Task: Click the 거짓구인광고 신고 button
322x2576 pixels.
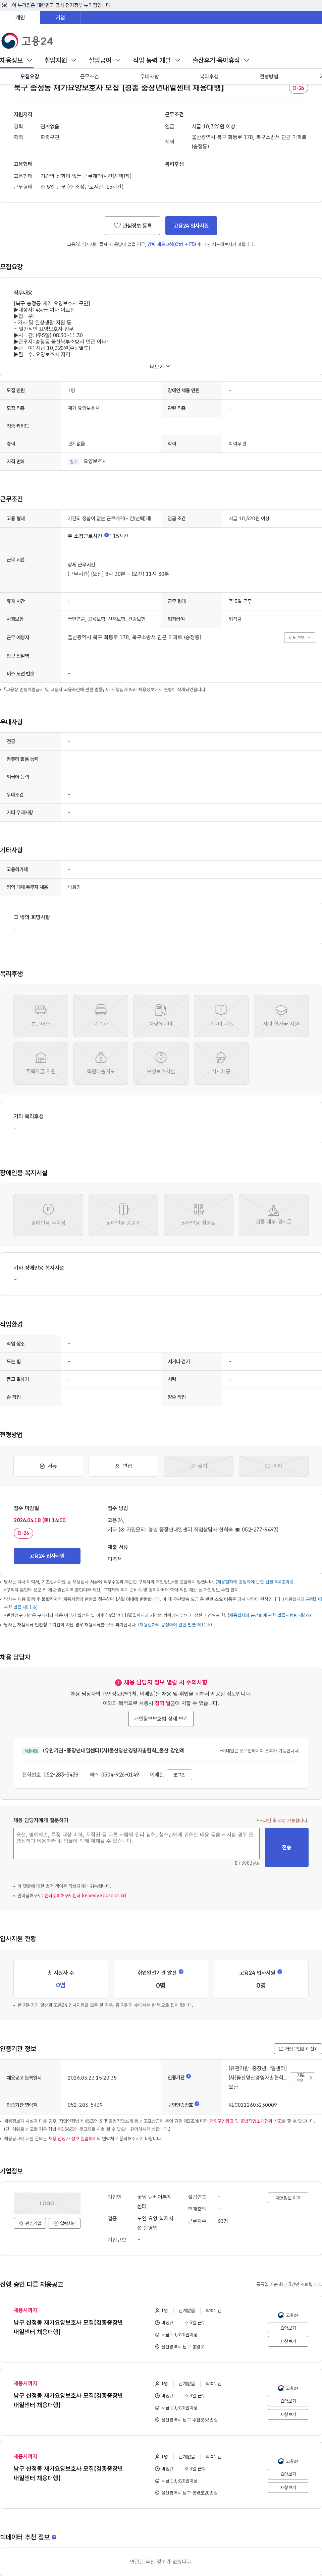Action: coord(298,2049)
